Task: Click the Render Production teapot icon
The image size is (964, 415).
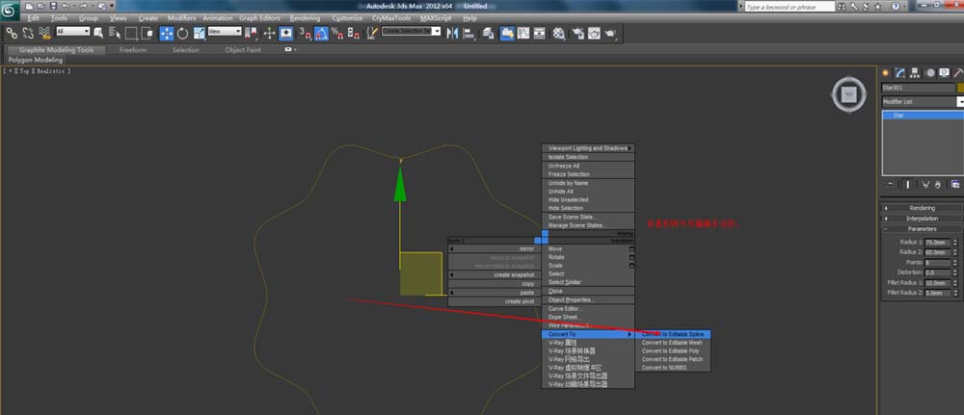Action: click(x=610, y=33)
